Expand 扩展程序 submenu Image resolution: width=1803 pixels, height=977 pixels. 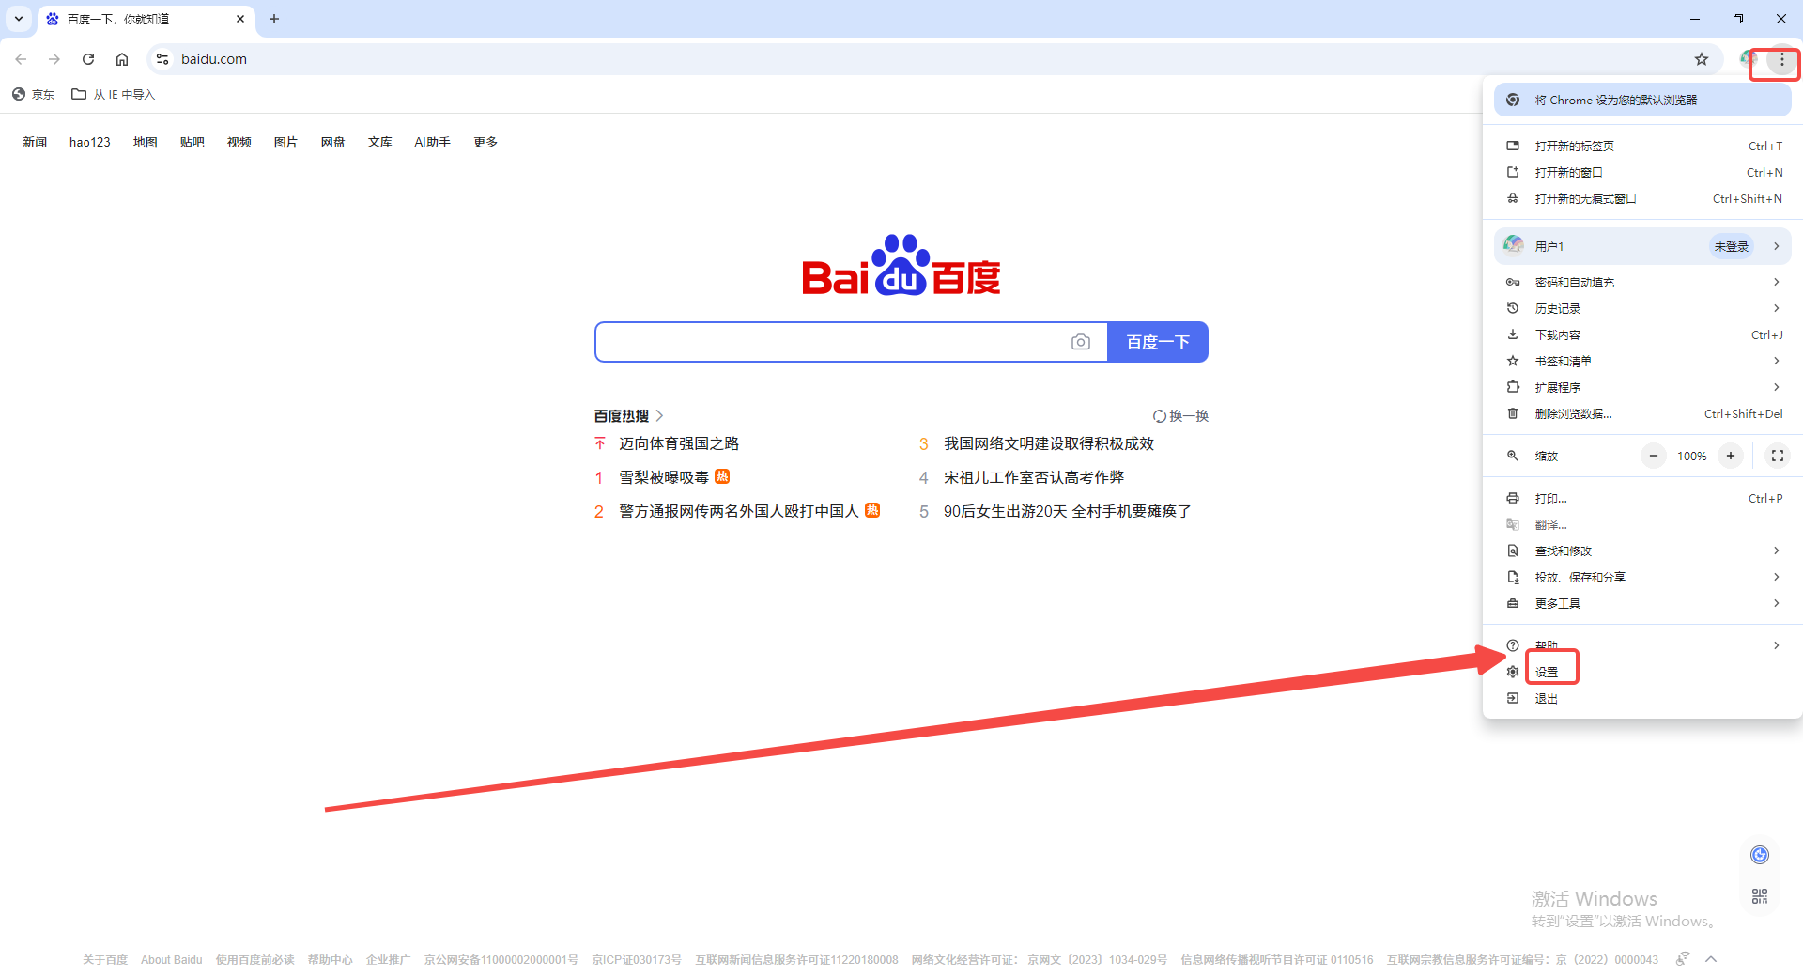tap(1642, 387)
